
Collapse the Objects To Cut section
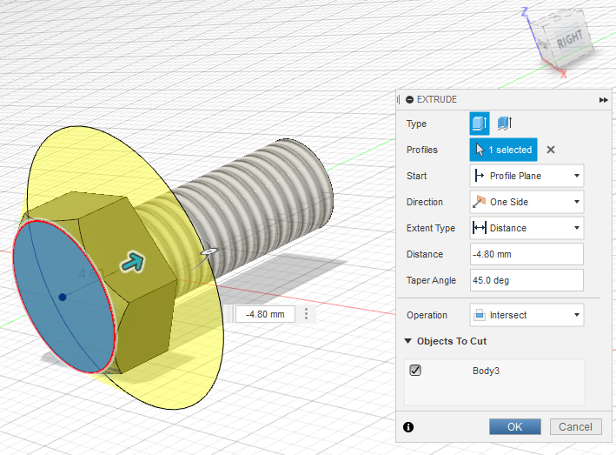pos(409,341)
